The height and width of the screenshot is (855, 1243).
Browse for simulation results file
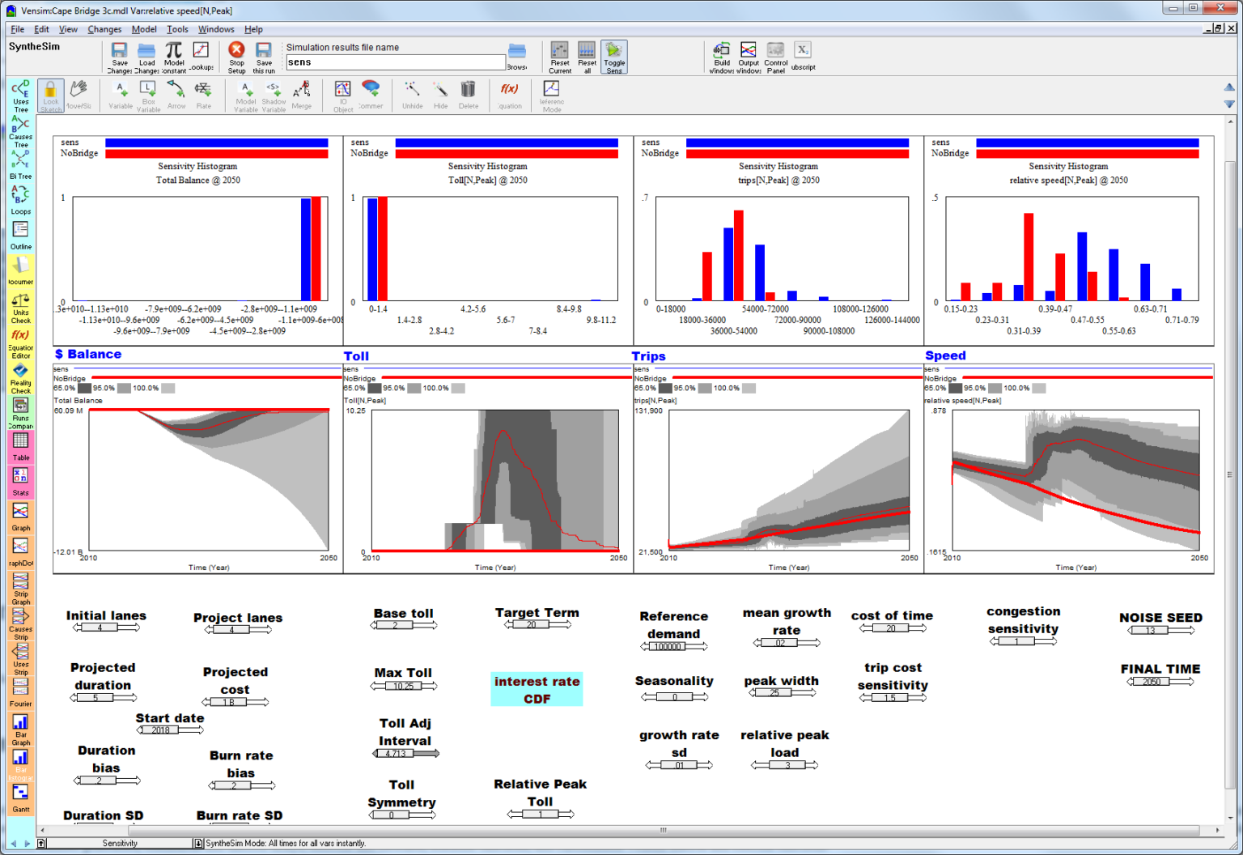(x=517, y=56)
